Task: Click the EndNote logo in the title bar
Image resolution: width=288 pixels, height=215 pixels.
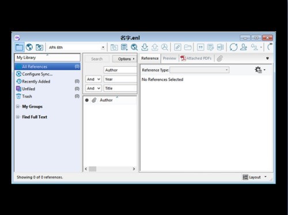Action: [17, 37]
